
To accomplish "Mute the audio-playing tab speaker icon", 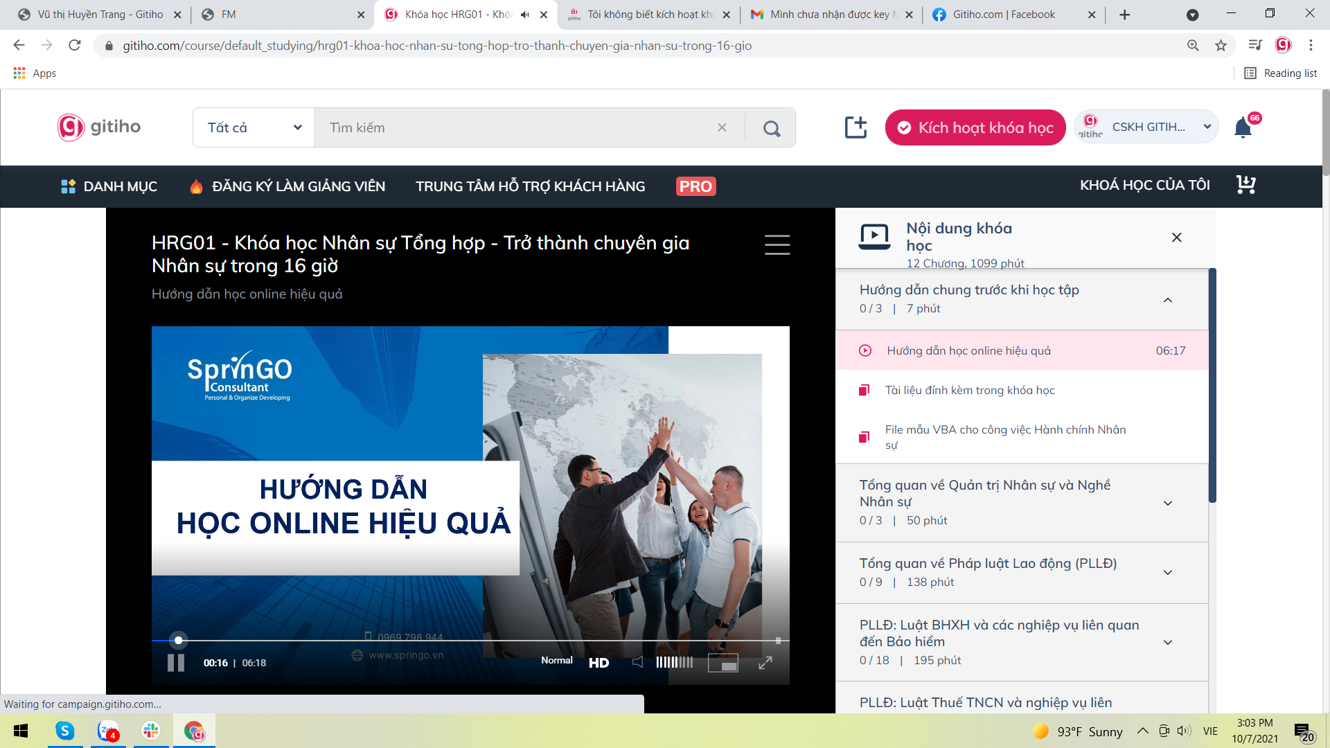I will 524,15.
